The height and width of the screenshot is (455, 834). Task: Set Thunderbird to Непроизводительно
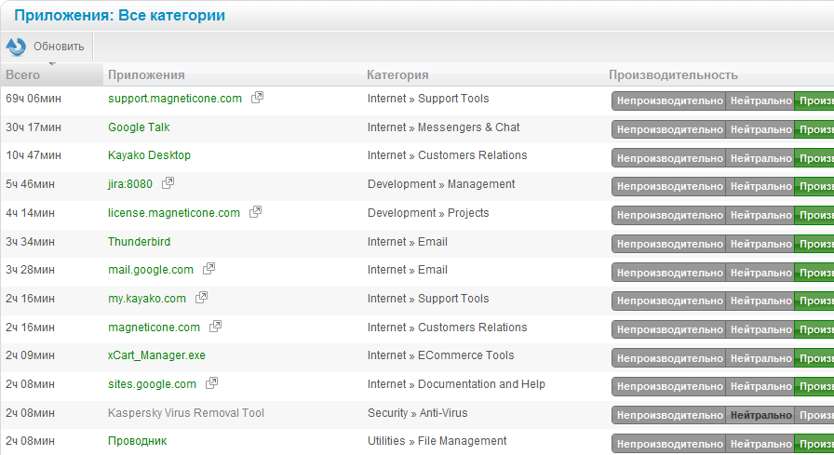click(x=669, y=244)
